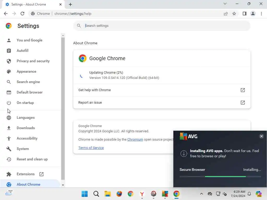267x200 pixels.
Task: Click Get help with Chrome row
Action: click(x=162, y=90)
